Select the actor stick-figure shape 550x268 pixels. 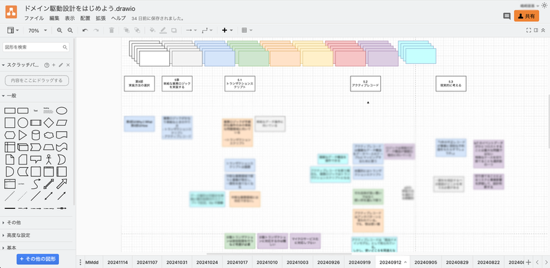coord(49,159)
